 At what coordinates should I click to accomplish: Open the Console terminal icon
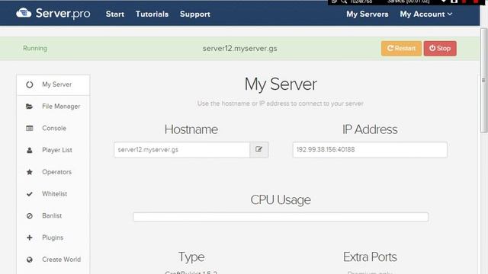point(30,129)
